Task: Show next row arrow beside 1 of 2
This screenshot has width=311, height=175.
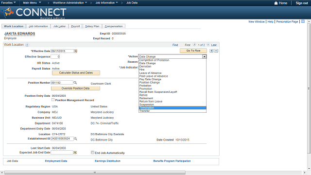Action: point(208,45)
